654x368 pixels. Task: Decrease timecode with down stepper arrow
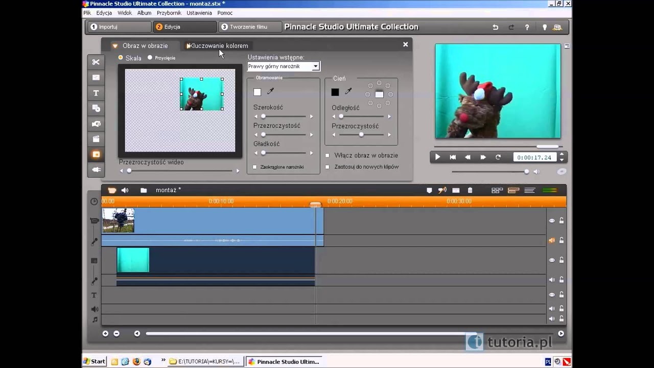[562, 160]
